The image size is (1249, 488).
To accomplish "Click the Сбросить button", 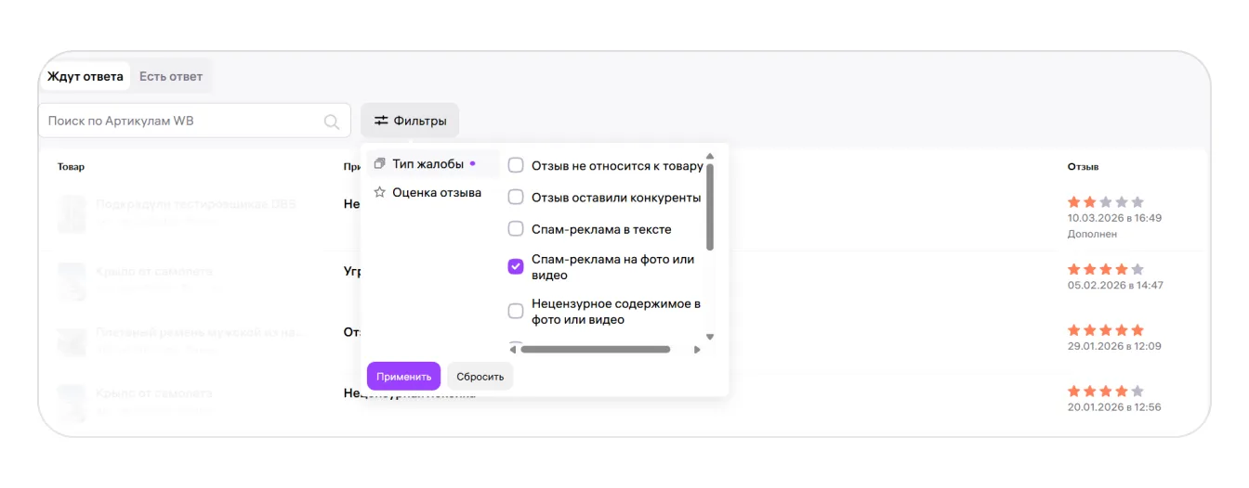I will tap(480, 377).
